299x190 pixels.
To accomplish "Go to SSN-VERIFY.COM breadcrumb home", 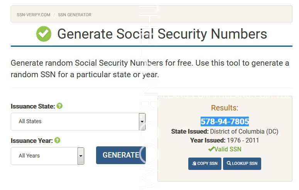I will point(34,15).
